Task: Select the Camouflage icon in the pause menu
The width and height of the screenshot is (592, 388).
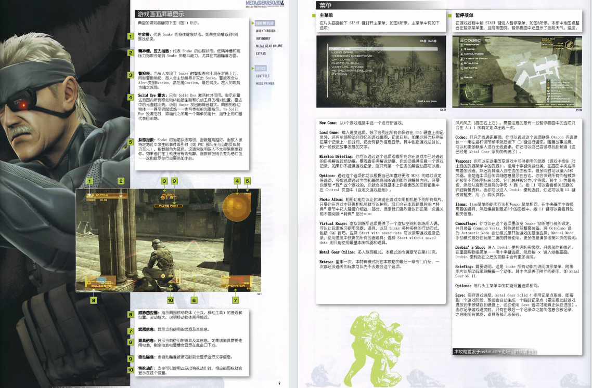Action: pyautogui.click(x=462, y=53)
